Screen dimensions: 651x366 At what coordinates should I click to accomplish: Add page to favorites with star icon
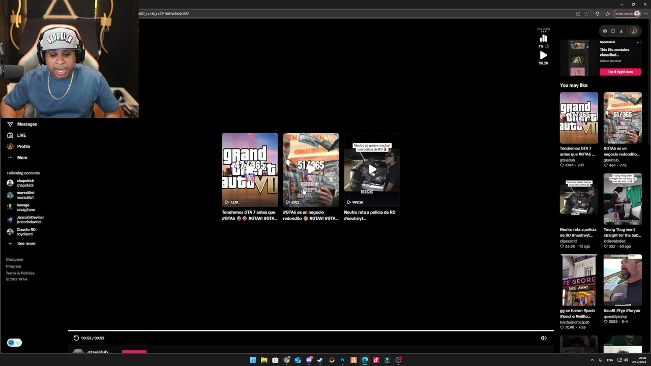tap(586, 14)
